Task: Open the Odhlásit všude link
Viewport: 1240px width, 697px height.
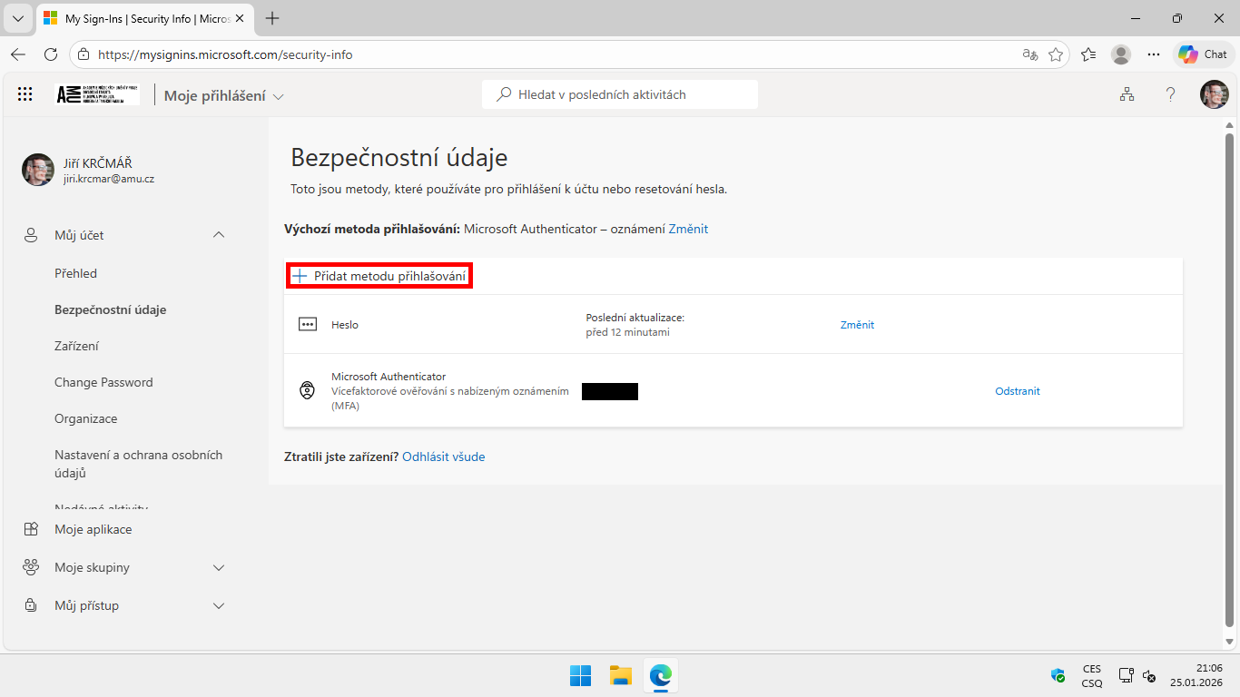Action: (x=443, y=456)
